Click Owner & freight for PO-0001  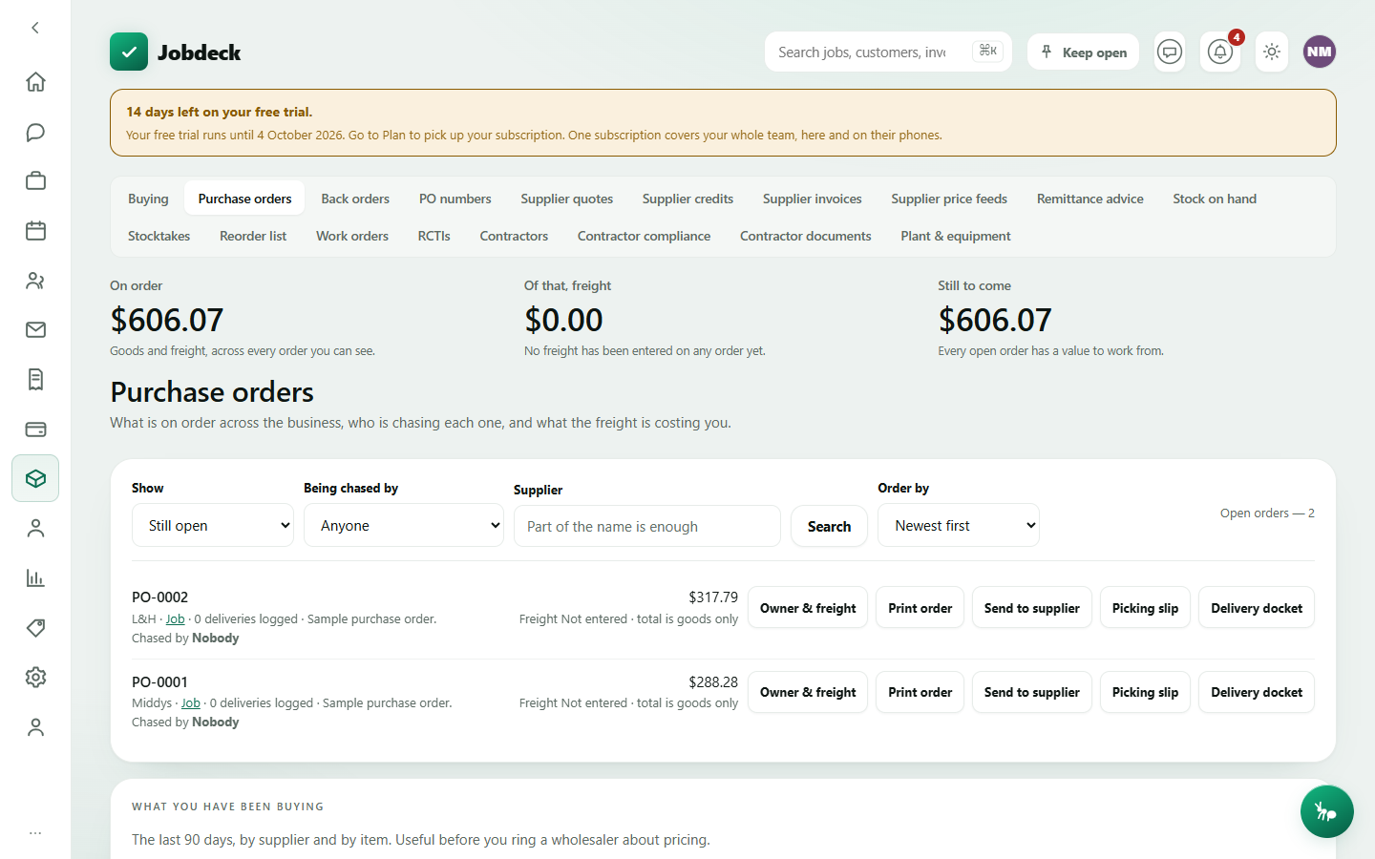coord(808,692)
